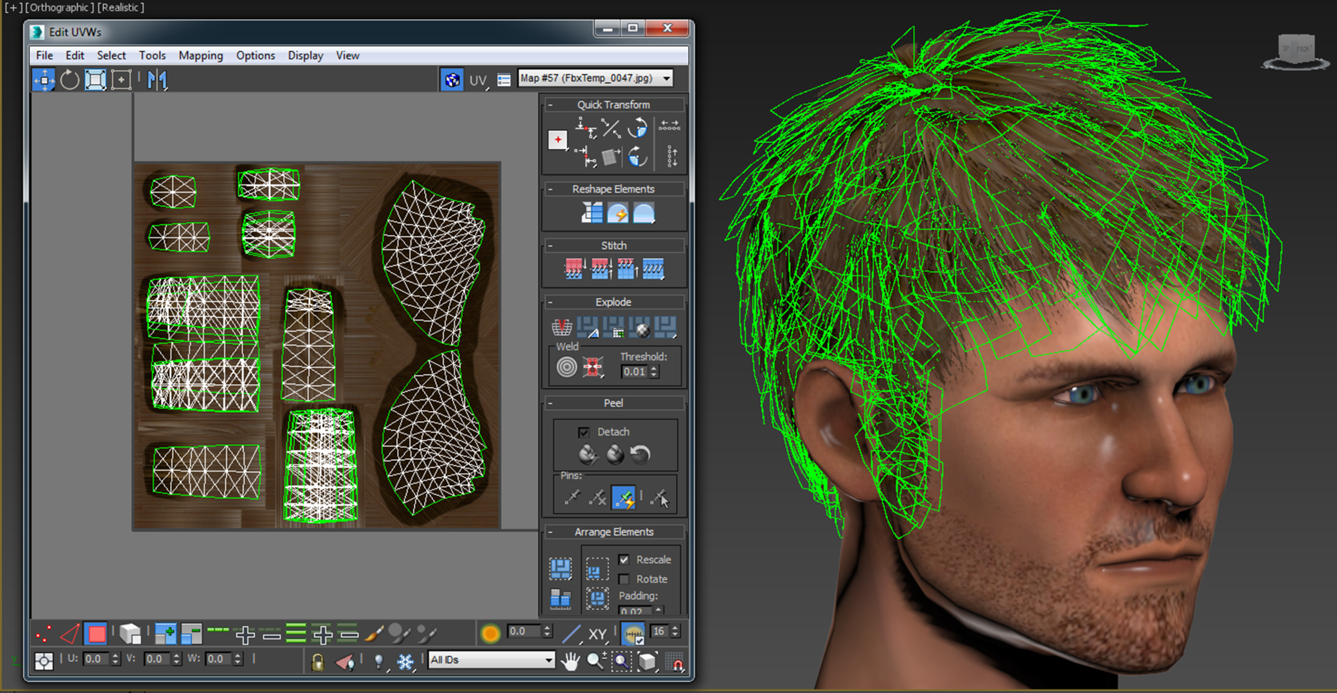Click the Quick Peel icon

click(x=588, y=454)
